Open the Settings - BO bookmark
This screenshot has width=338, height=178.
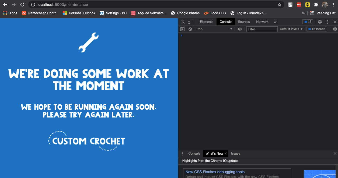[113, 13]
